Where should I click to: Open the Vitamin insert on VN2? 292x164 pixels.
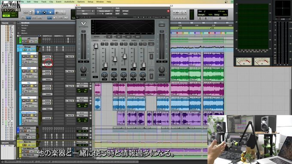pyautogui.click(x=47, y=79)
